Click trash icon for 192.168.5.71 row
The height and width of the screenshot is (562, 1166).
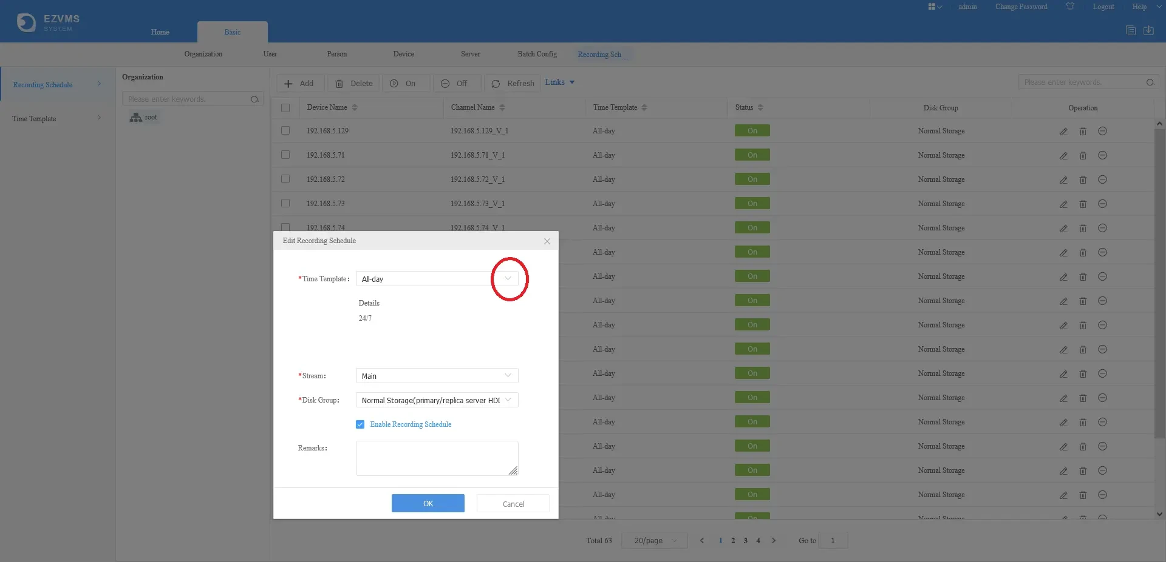[x=1083, y=156]
